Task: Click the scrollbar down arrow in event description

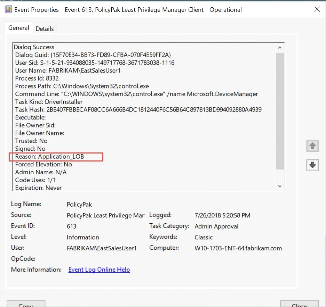Action: (x=280, y=186)
